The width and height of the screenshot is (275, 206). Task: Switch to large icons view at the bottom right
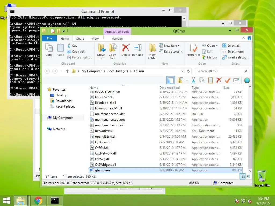click(x=248, y=176)
